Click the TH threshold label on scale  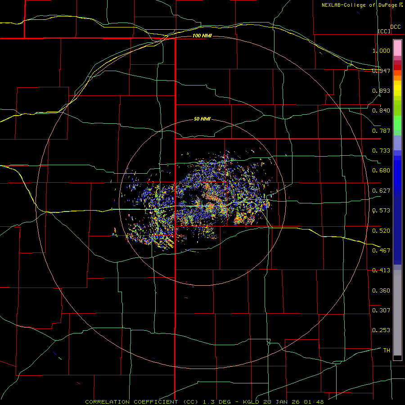click(387, 351)
